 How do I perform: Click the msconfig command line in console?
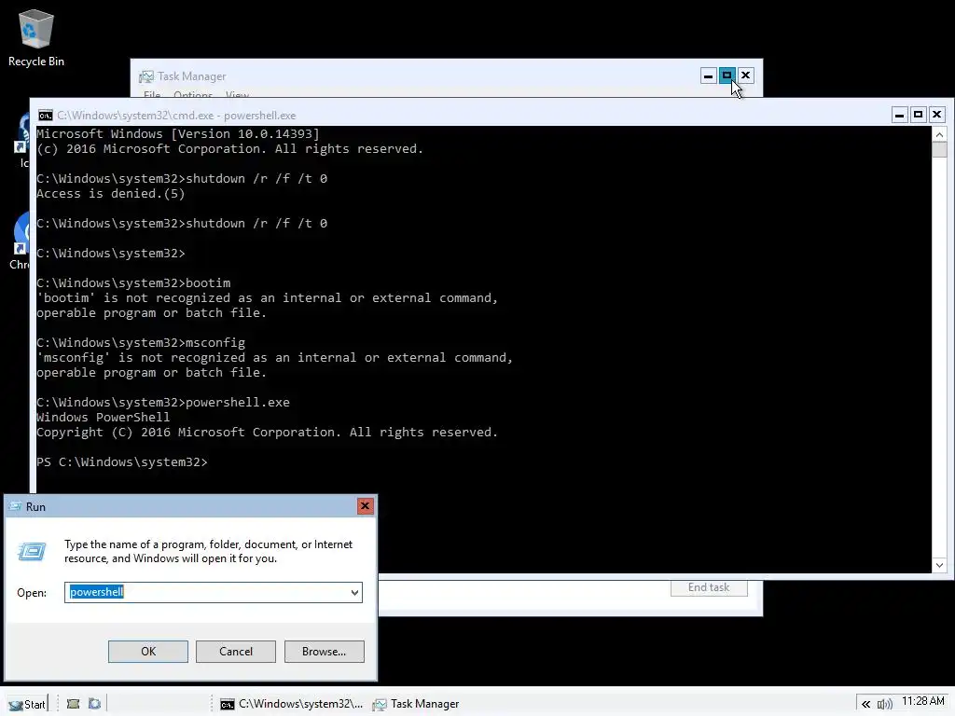141,343
